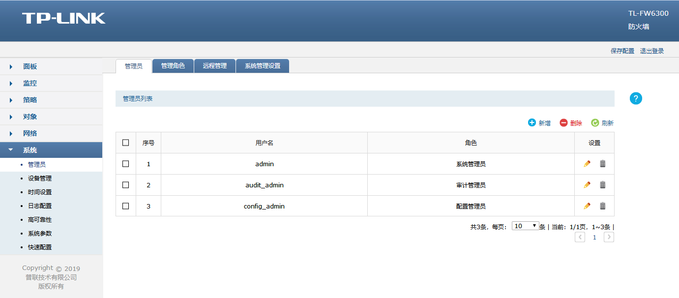The image size is (679, 298).
Task: Switch to the 管理角色 tab
Action: click(173, 66)
